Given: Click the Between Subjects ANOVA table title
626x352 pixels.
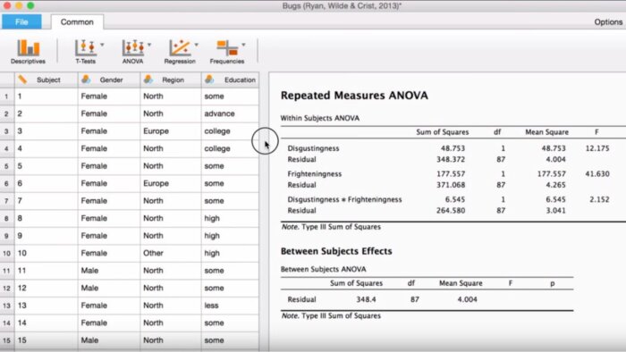Looking at the screenshot, I should click(x=324, y=269).
